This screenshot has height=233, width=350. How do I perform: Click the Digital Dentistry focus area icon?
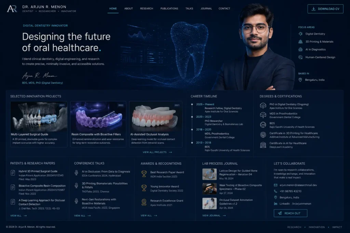301,34
